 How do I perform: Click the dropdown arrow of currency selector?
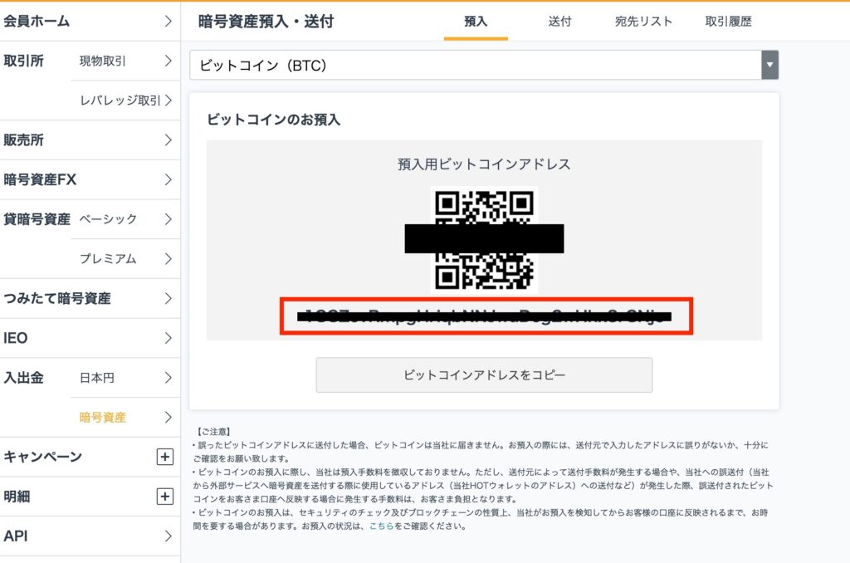click(x=769, y=65)
